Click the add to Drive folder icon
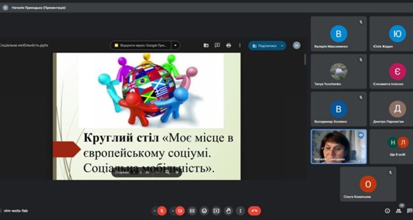Screen dimensions: 413x220 tap(206, 45)
